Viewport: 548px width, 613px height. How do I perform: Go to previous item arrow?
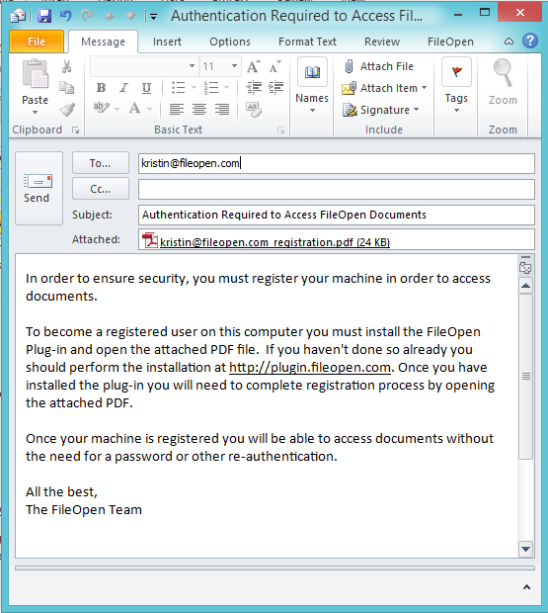[110, 16]
